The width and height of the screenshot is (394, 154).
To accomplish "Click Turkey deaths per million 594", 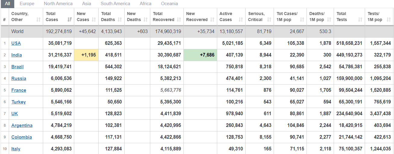I will 327,102.
